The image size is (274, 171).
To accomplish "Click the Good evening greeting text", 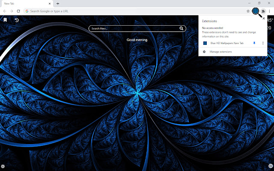I will 137,40.
